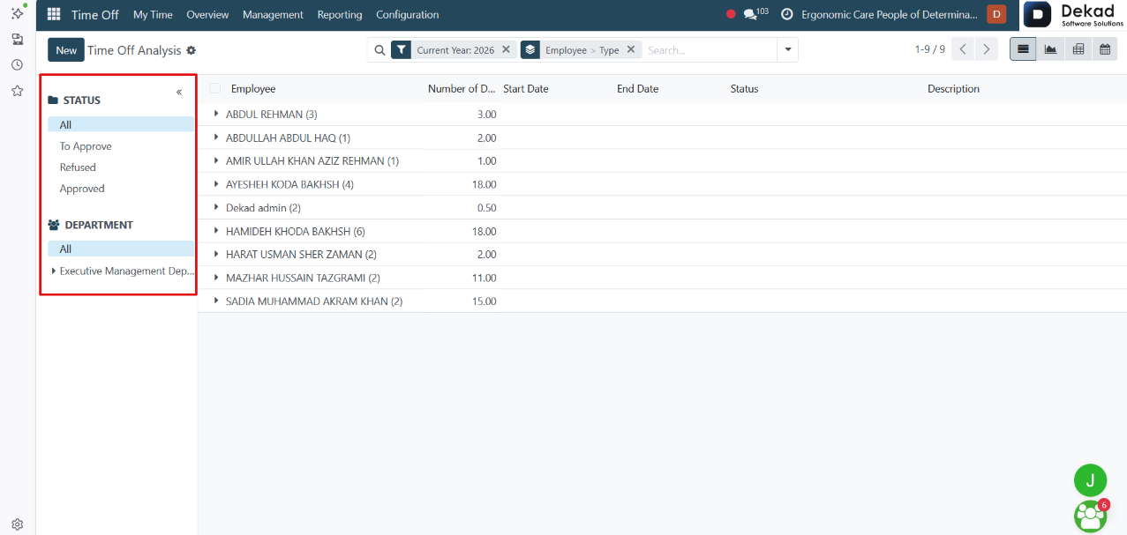
Task: Click in the Search input field
Action: pyautogui.click(x=710, y=50)
